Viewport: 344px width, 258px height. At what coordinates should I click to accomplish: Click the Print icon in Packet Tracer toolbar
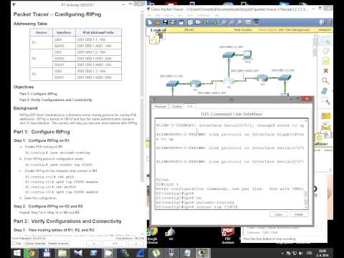pos(173,22)
